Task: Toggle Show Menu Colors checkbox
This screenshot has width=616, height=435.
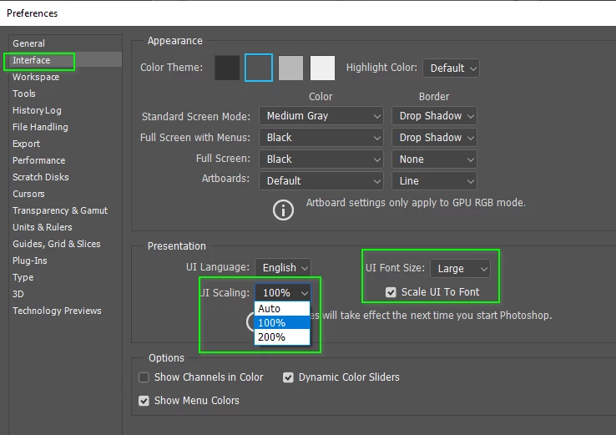Action: tap(144, 401)
